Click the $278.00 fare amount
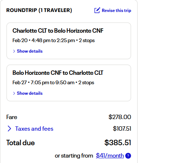Viewport: 181px width, 163px height. click(x=120, y=117)
